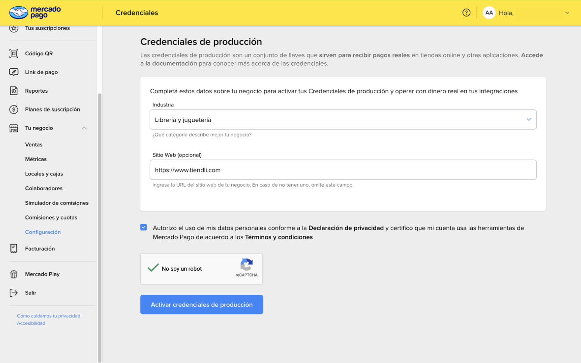Toggle the privacy authorization checkbox
Screen dimensions: 581x363
pos(144,227)
